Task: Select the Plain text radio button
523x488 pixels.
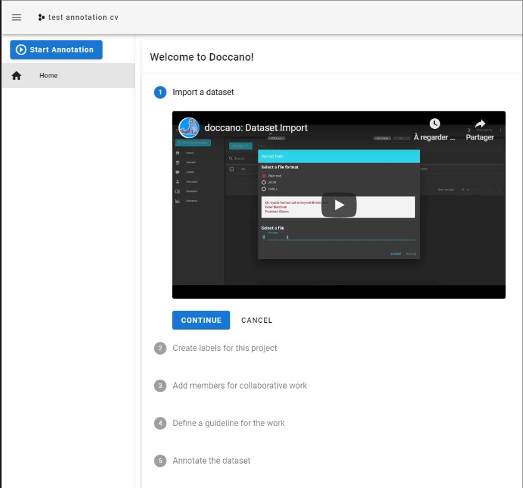Action: coord(263,176)
